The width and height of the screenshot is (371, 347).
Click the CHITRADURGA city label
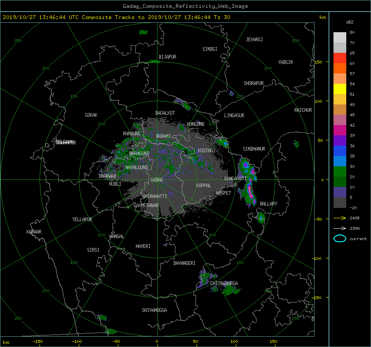coord(224,283)
